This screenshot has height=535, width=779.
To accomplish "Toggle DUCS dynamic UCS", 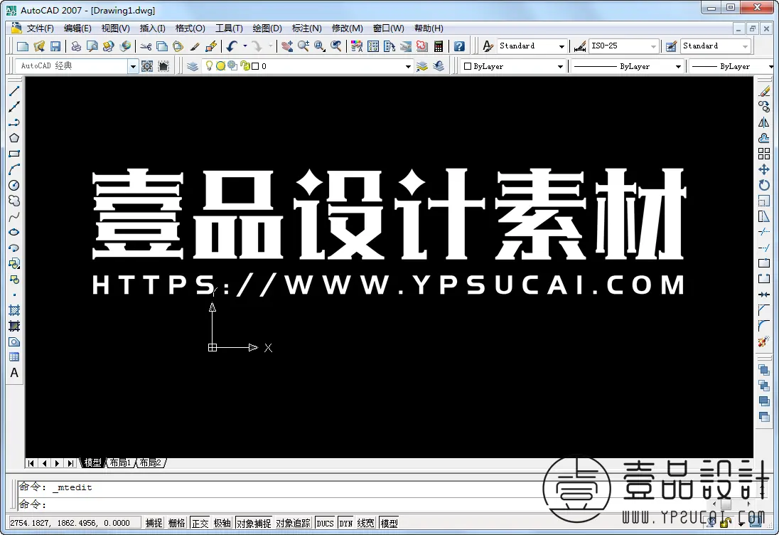I will pos(325,523).
